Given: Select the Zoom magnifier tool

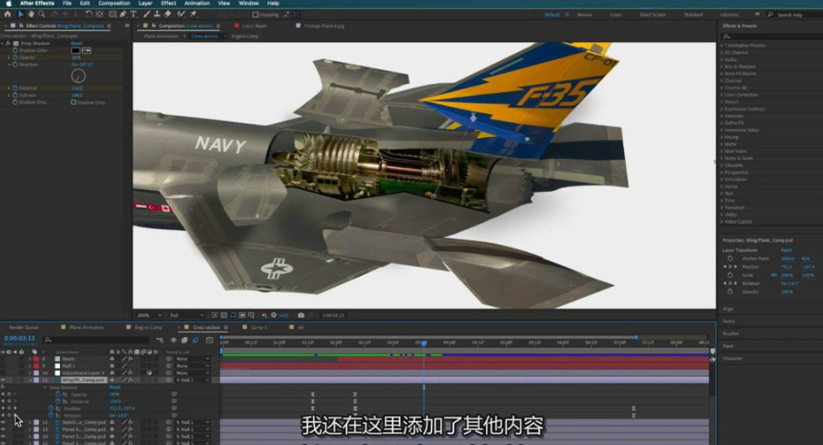Looking at the screenshot, I should click(x=41, y=14).
